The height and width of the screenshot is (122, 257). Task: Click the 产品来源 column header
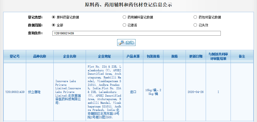pos(133,57)
